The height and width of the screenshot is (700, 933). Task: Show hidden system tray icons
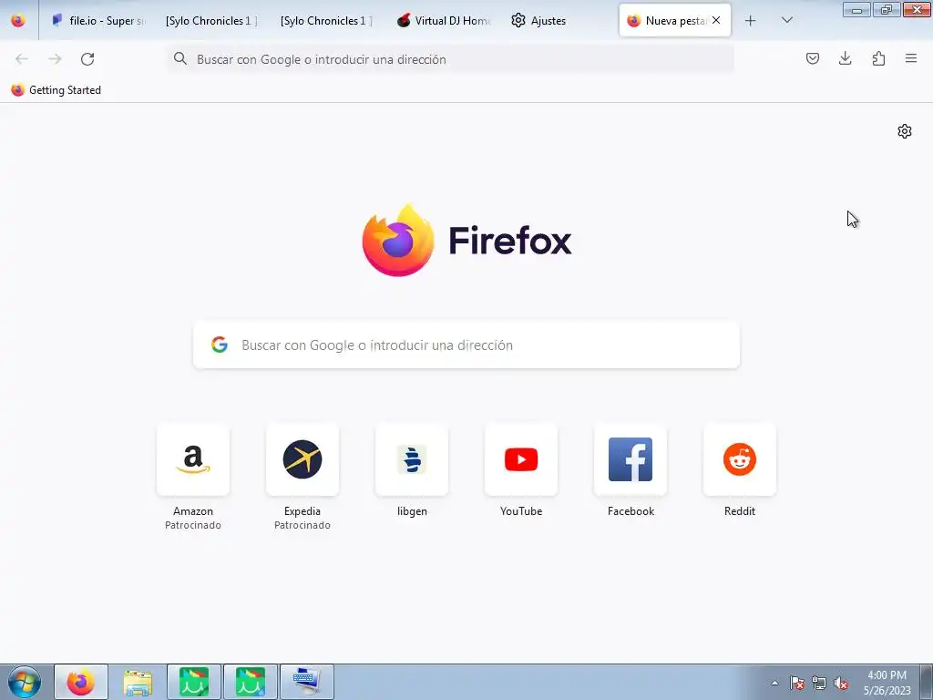(774, 683)
